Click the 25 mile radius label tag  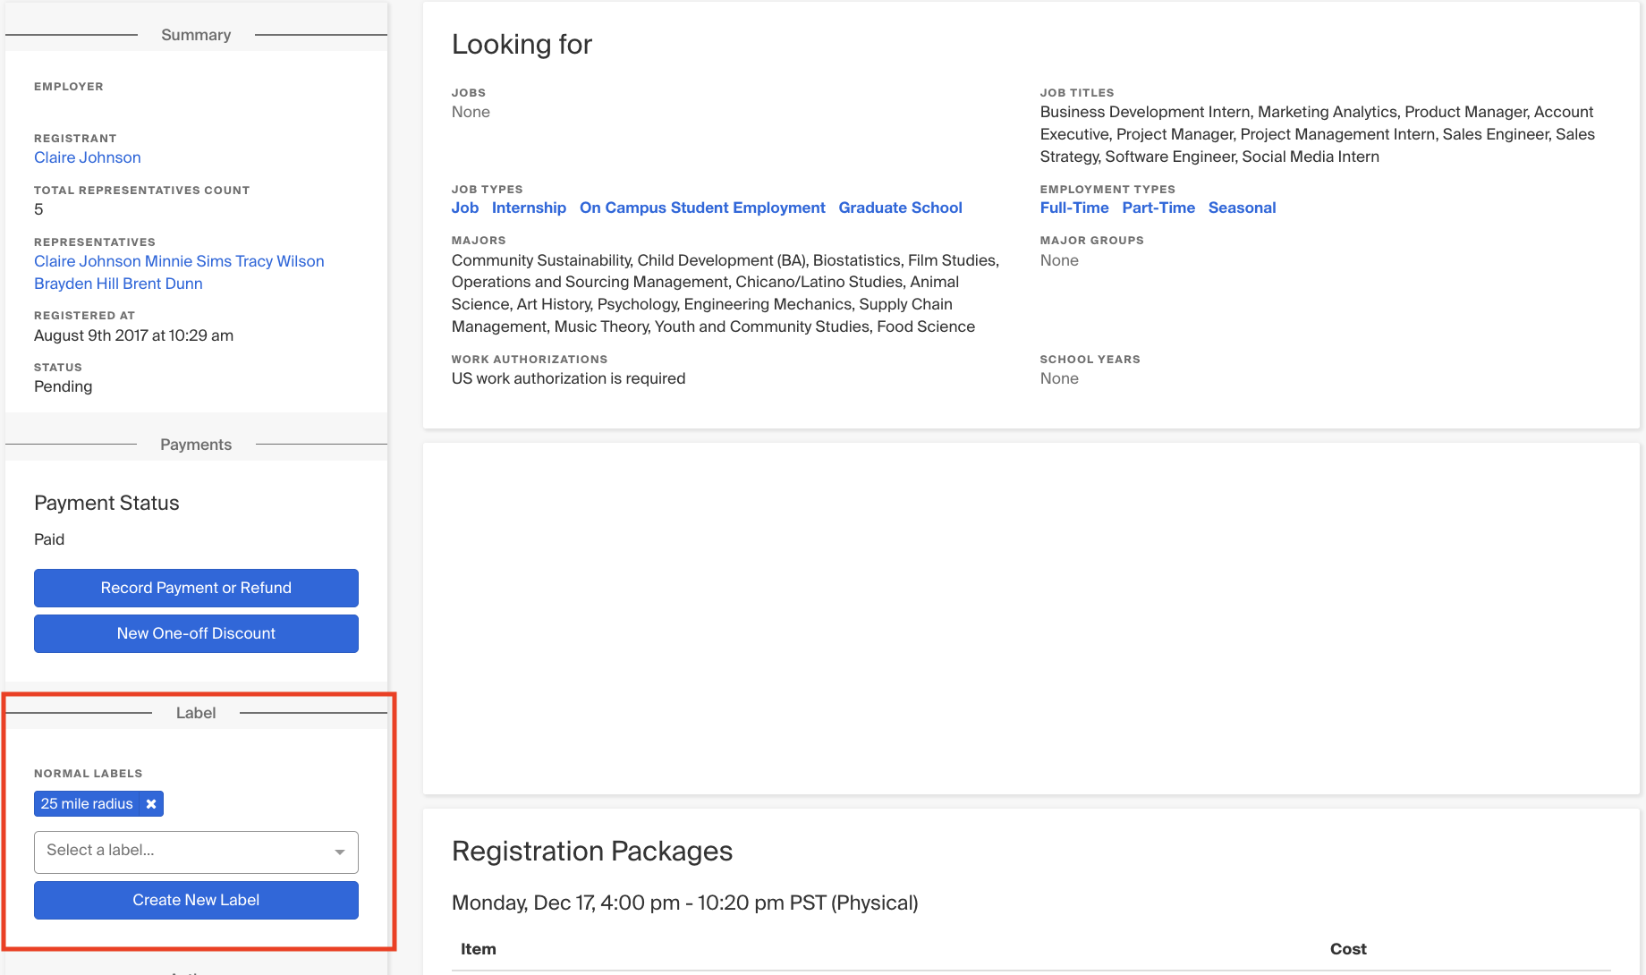87,804
